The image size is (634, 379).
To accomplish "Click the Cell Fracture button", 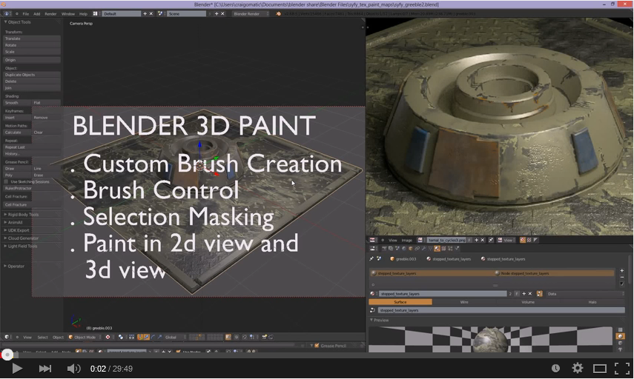I will [32, 205].
